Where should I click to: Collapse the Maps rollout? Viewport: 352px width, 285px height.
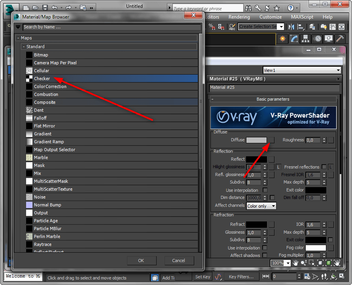[18, 38]
